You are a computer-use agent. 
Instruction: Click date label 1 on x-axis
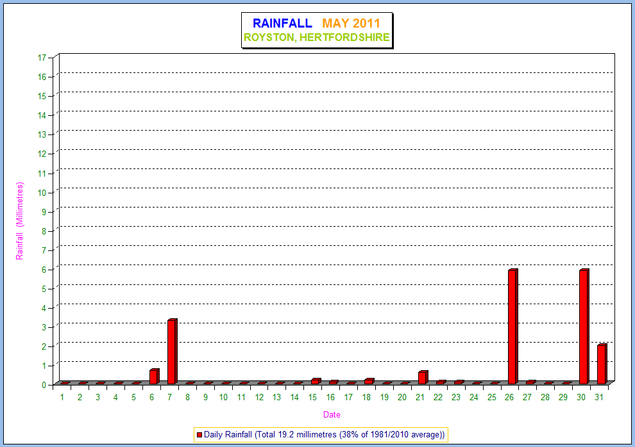pos(62,397)
